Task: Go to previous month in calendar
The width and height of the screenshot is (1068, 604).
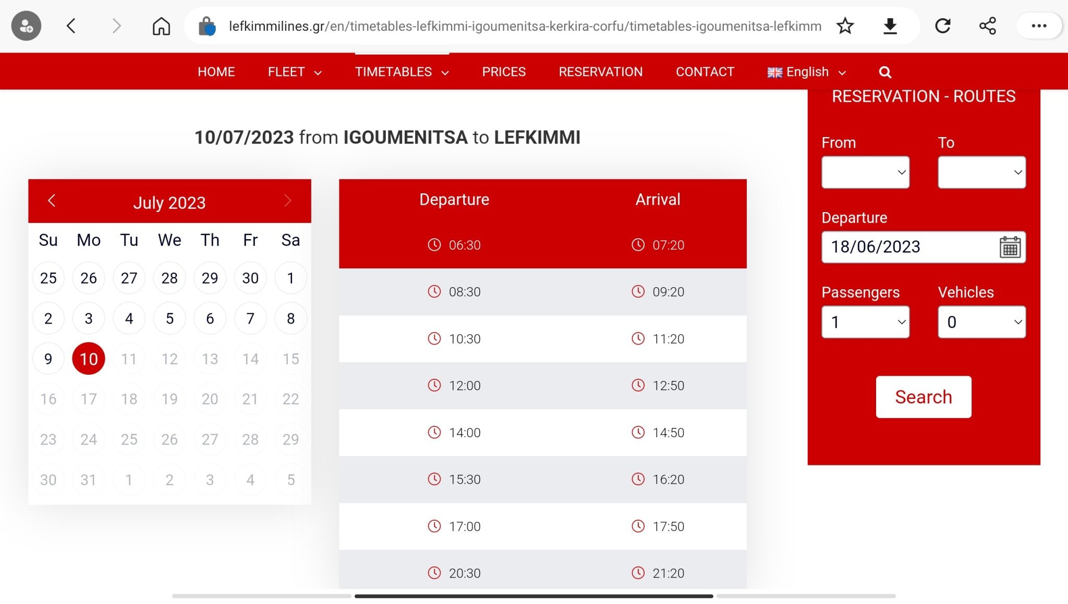Action: point(52,201)
